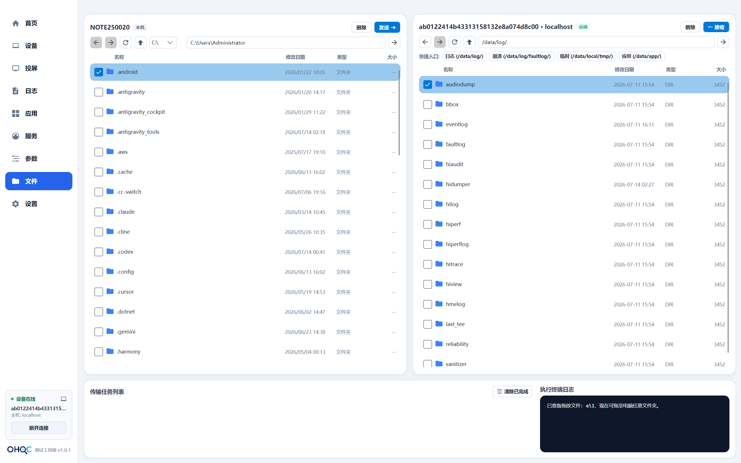
Task: Refresh the remote /data/log/ listing
Action: (454, 42)
